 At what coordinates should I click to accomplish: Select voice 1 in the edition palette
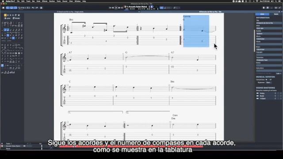click(x=5, y=15)
